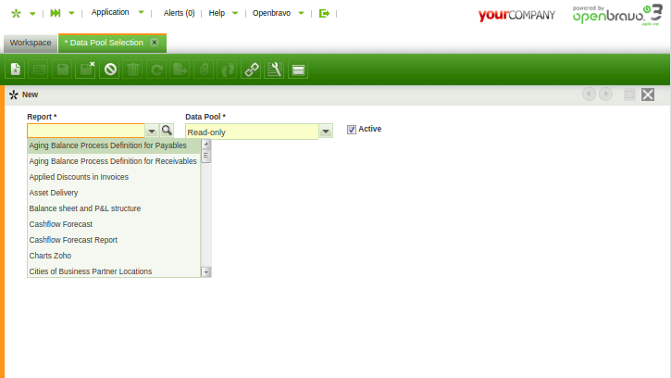
Task: Click the New record toolbar icon
Action: [16, 69]
